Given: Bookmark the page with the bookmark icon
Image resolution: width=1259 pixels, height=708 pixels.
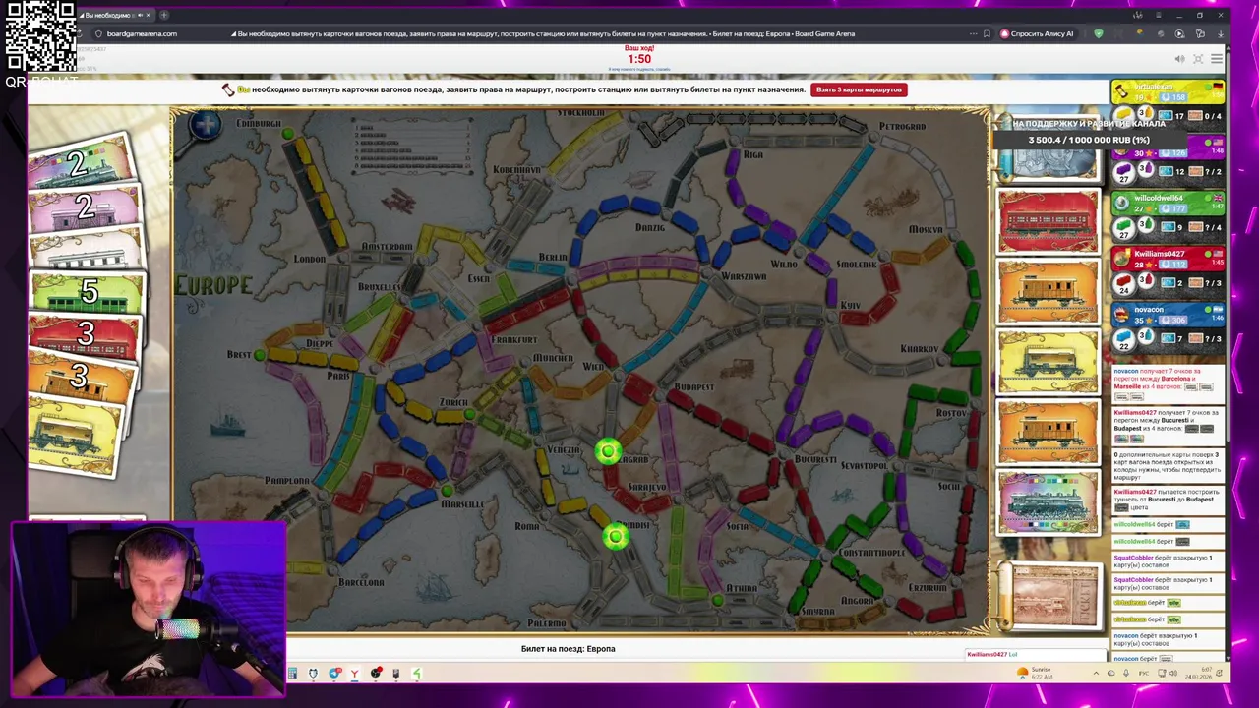Looking at the screenshot, I should [987, 33].
